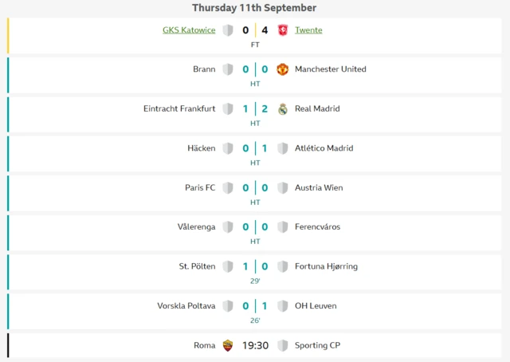The image size is (510, 362).
Task: Click Fortuna Hjørring placeholder shield badge
Action: [282, 266]
